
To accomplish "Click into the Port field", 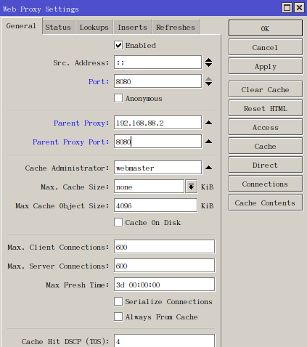I will [x=157, y=81].
